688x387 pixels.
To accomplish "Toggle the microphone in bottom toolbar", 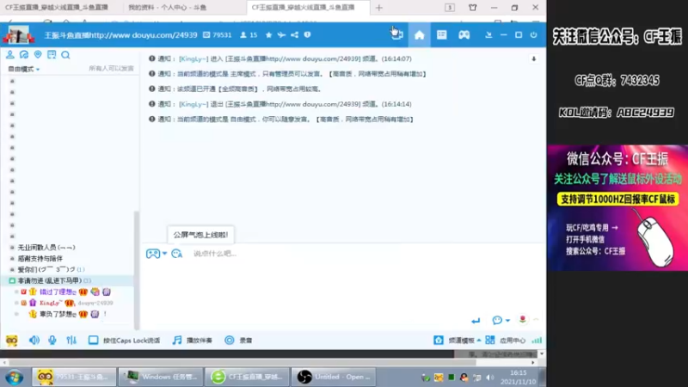I will pos(52,341).
